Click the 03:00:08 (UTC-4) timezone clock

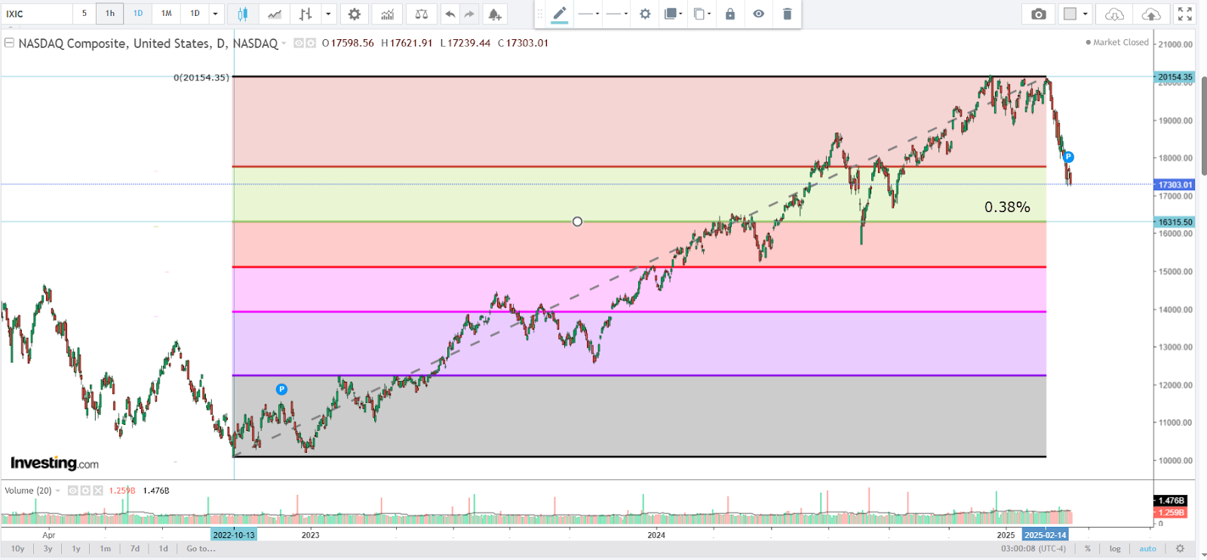pyautogui.click(x=1033, y=549)
